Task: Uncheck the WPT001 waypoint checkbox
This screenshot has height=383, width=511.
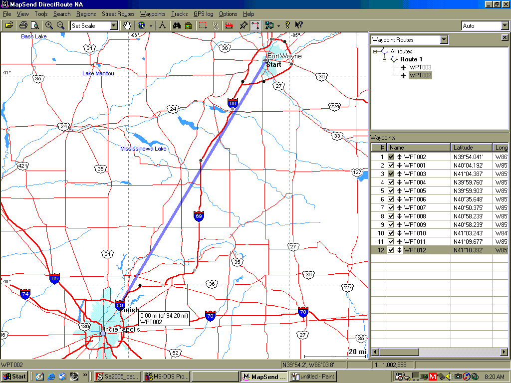Action: (391, 165)
